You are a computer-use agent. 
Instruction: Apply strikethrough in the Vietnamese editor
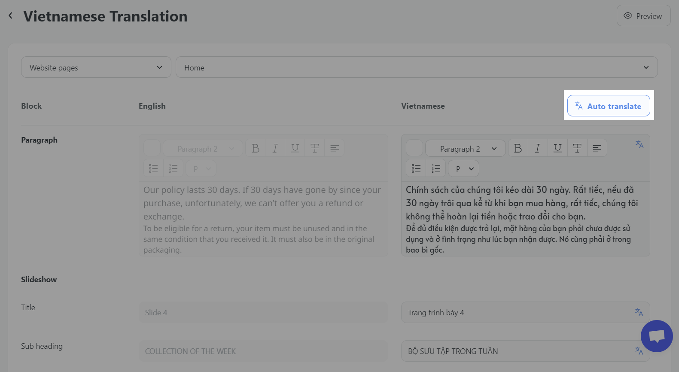577,149
